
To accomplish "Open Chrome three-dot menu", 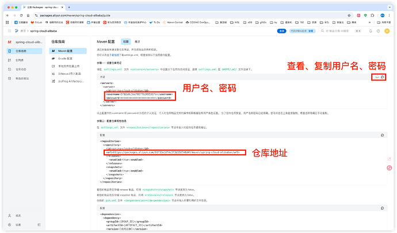I will click(x=390, y=16).
